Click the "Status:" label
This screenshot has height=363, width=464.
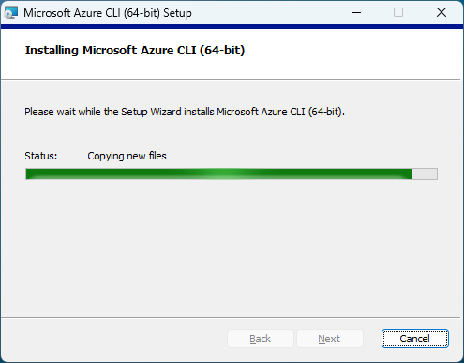click(41, 156)
